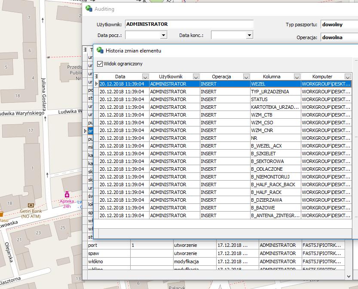Click the Użytkownik ADMINISTRATOR input field
Image resolution: width=358 pixels, height=289 pixels.
(189, 24)
